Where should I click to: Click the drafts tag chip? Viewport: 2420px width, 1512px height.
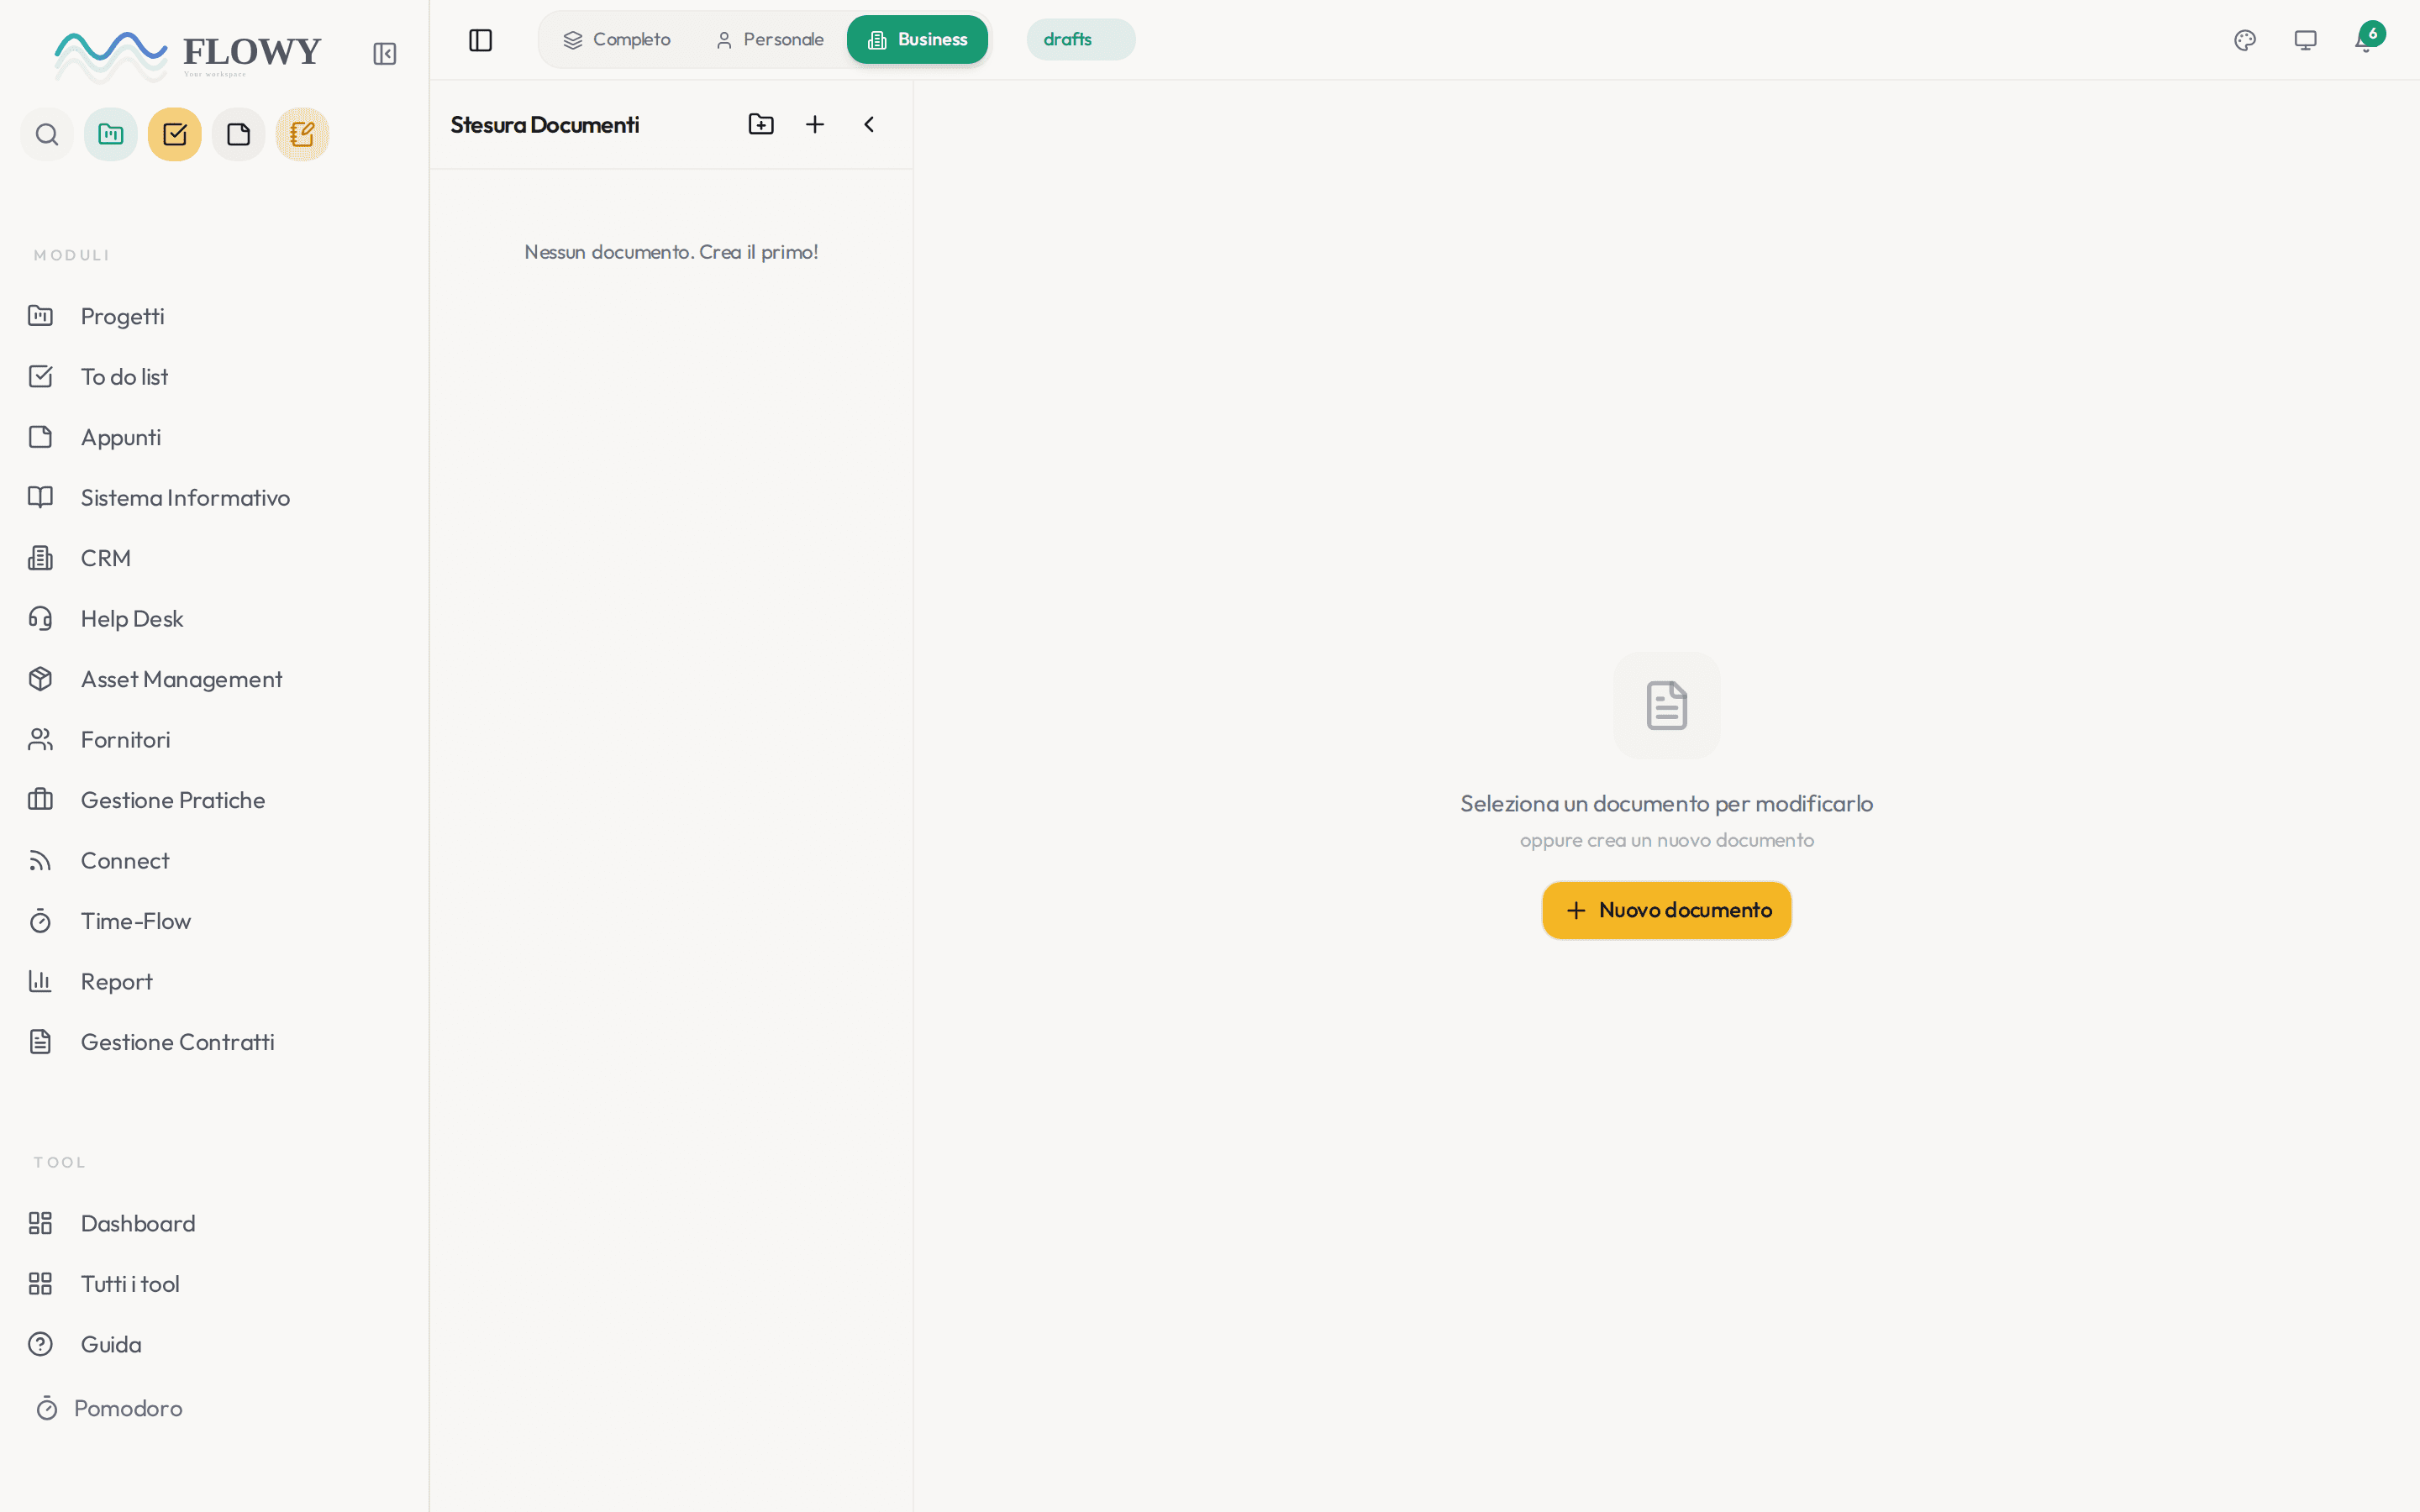(1080, 40)
